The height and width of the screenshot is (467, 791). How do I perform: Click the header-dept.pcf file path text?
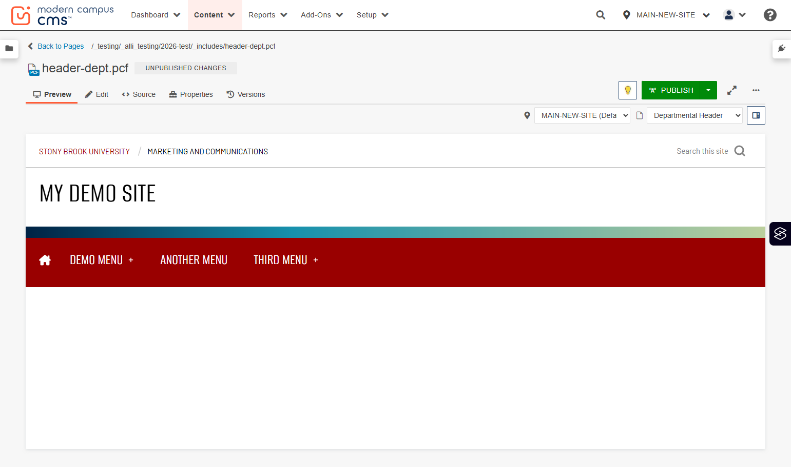(x=183, y=46)
